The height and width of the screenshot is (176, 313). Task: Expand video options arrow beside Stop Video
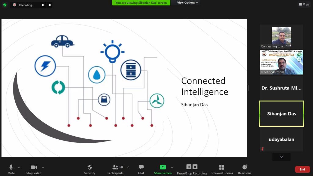43,167
